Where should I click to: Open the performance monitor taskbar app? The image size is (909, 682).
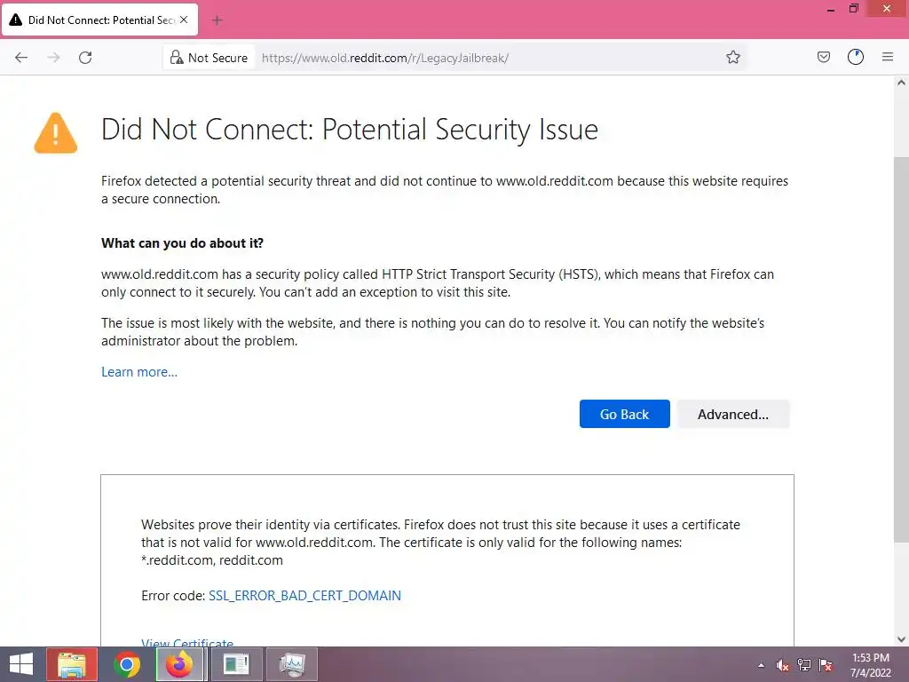tap(292, 664)
